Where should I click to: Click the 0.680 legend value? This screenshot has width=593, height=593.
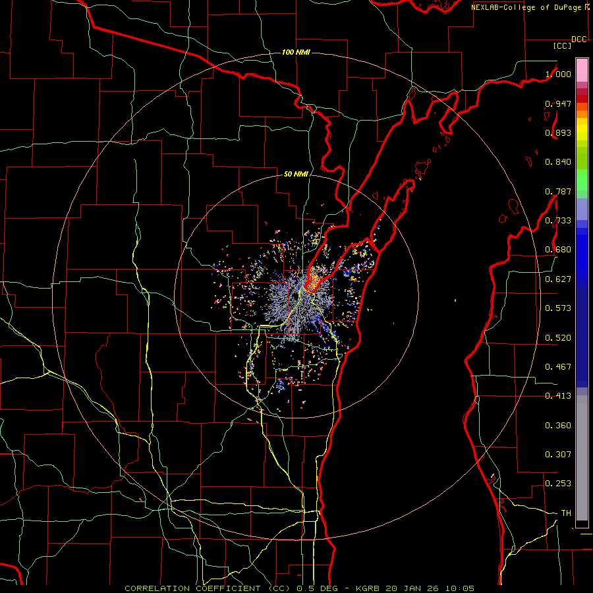coord(558,250)
